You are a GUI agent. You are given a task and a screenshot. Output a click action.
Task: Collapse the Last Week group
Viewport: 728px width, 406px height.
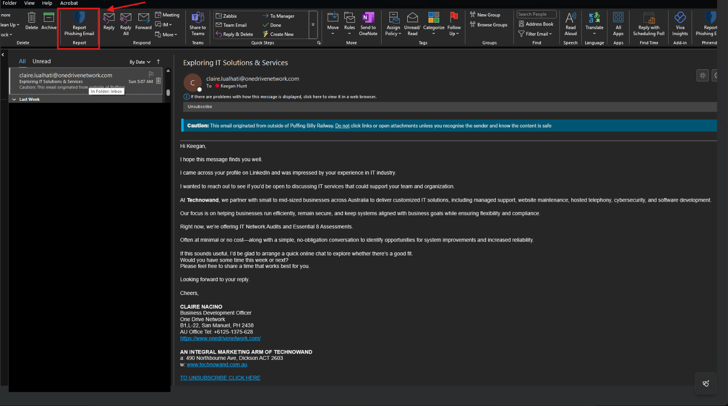pyautogui.click(x=14, y=100)
